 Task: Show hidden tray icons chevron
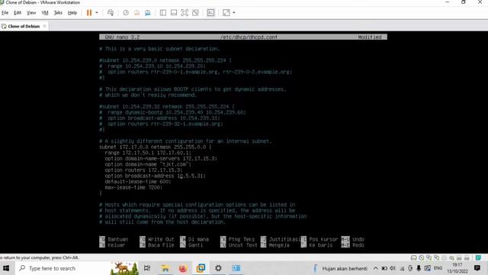pos(376,268)
